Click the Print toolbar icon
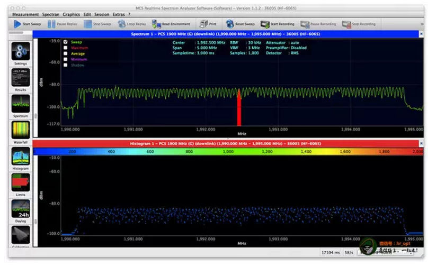This screenshot has height=266, width=436. (203, 24)
